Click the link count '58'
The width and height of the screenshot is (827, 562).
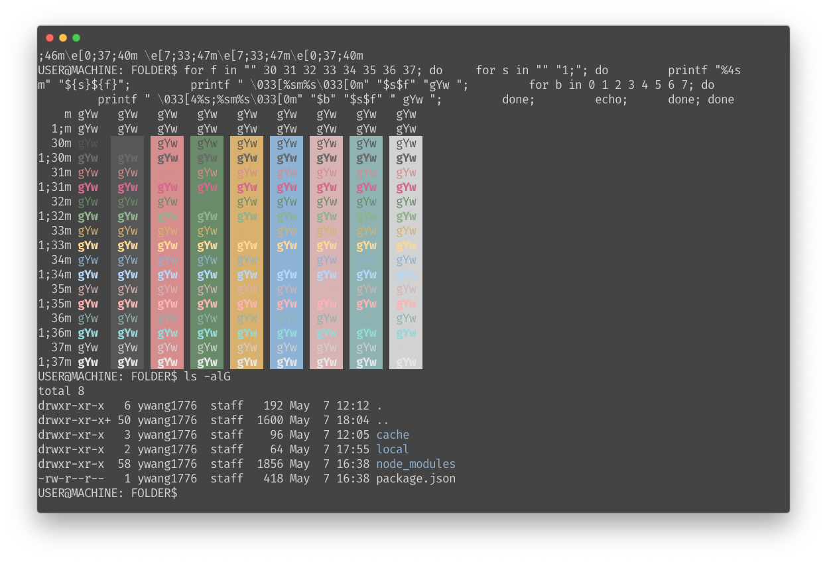click(x=124, y=464)
